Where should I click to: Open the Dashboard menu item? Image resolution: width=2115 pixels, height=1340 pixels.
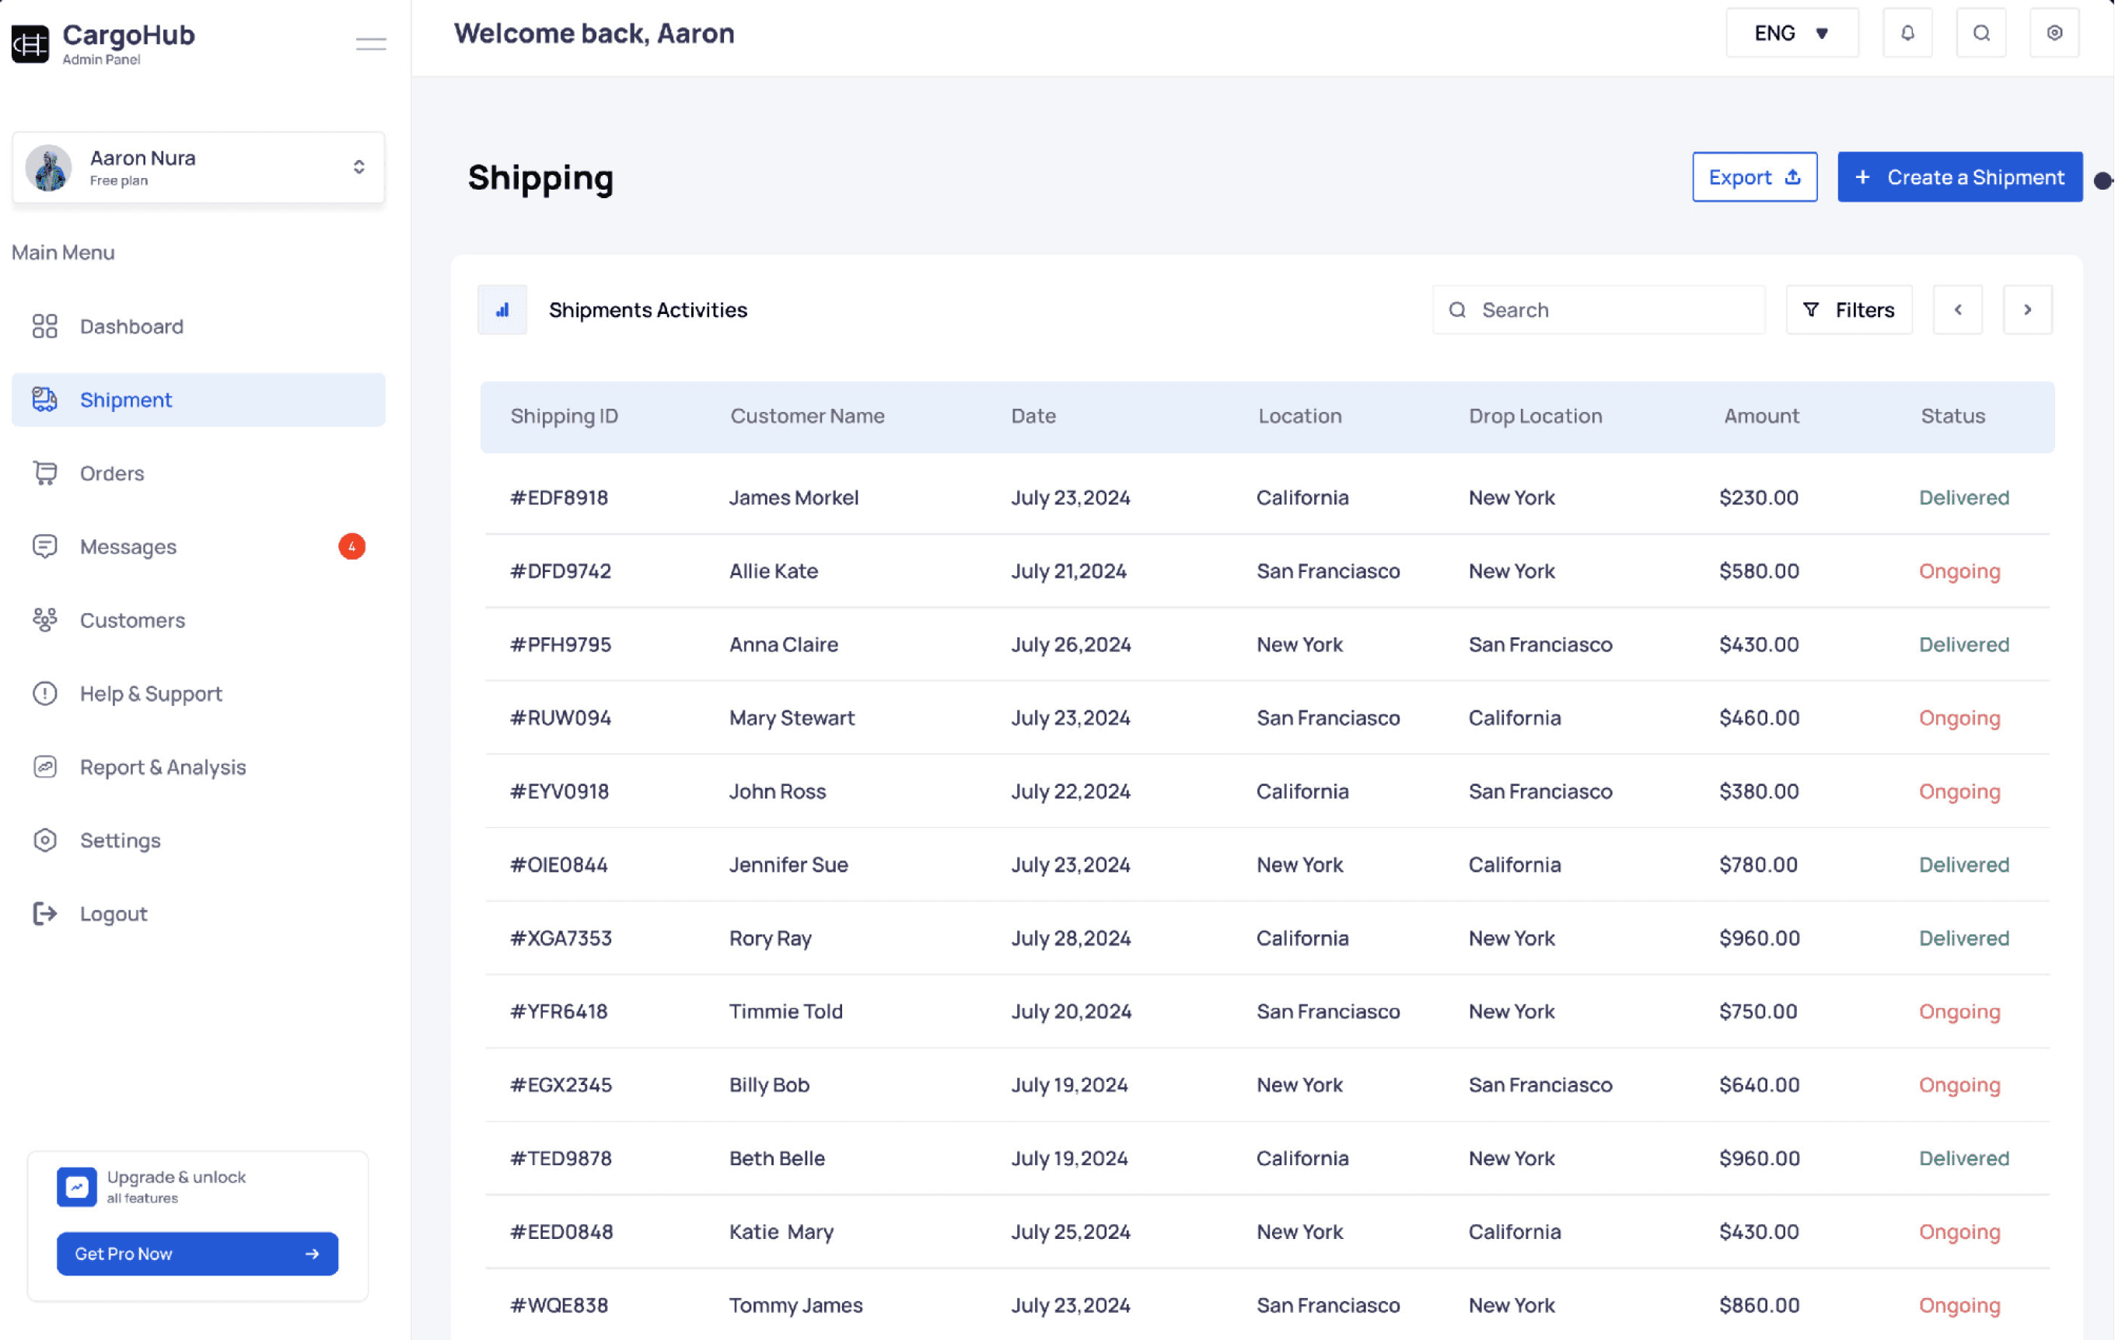pos(131,326)
